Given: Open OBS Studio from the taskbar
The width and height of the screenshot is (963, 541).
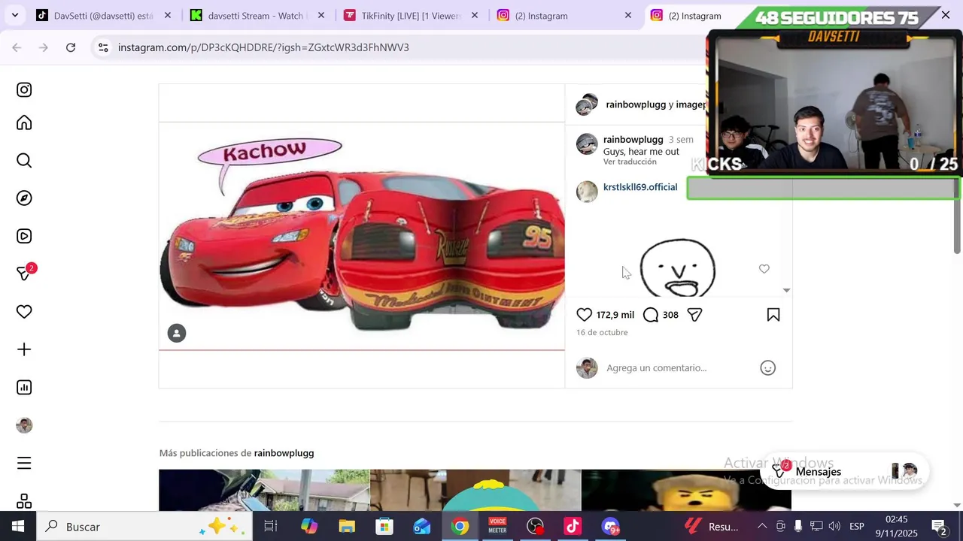Looking at the screenshot, I should [535, 527].
